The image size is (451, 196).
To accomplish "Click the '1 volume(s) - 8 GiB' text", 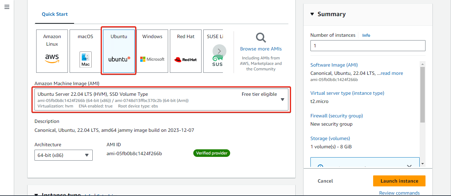I will pyautogui.click(x=331, y=147).
